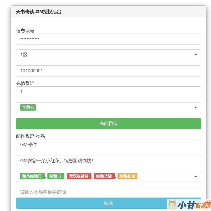211x211 pixels.
Task: Click the caret arrow of 1区 selector
Action: (196, 55)
